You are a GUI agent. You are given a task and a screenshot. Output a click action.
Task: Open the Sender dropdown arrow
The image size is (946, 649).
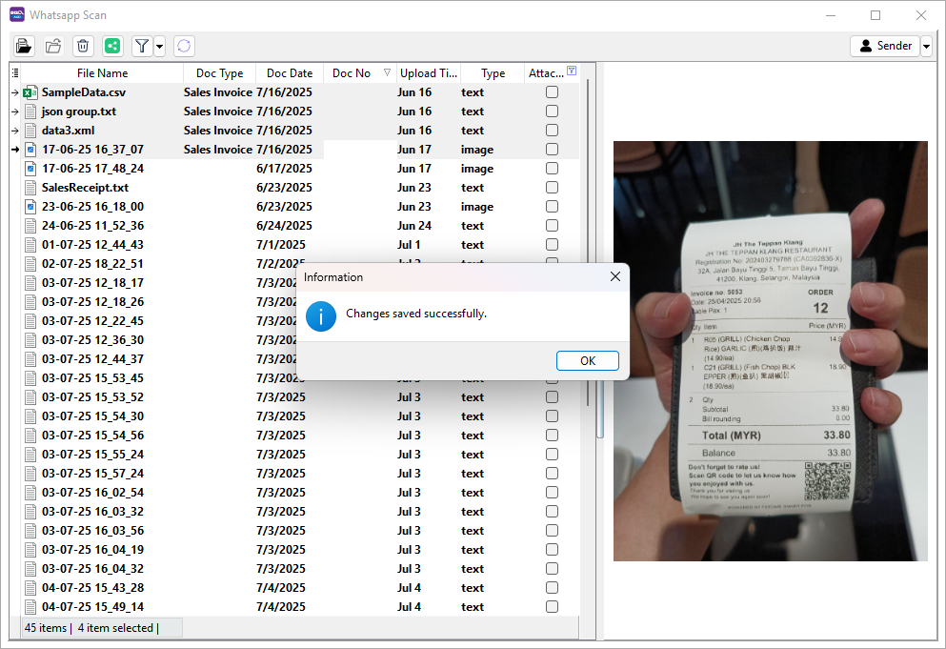click(926, 46)
